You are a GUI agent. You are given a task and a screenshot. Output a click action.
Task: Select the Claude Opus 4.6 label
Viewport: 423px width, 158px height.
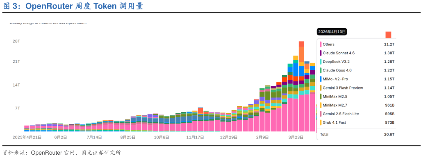(x=337, y=70)
